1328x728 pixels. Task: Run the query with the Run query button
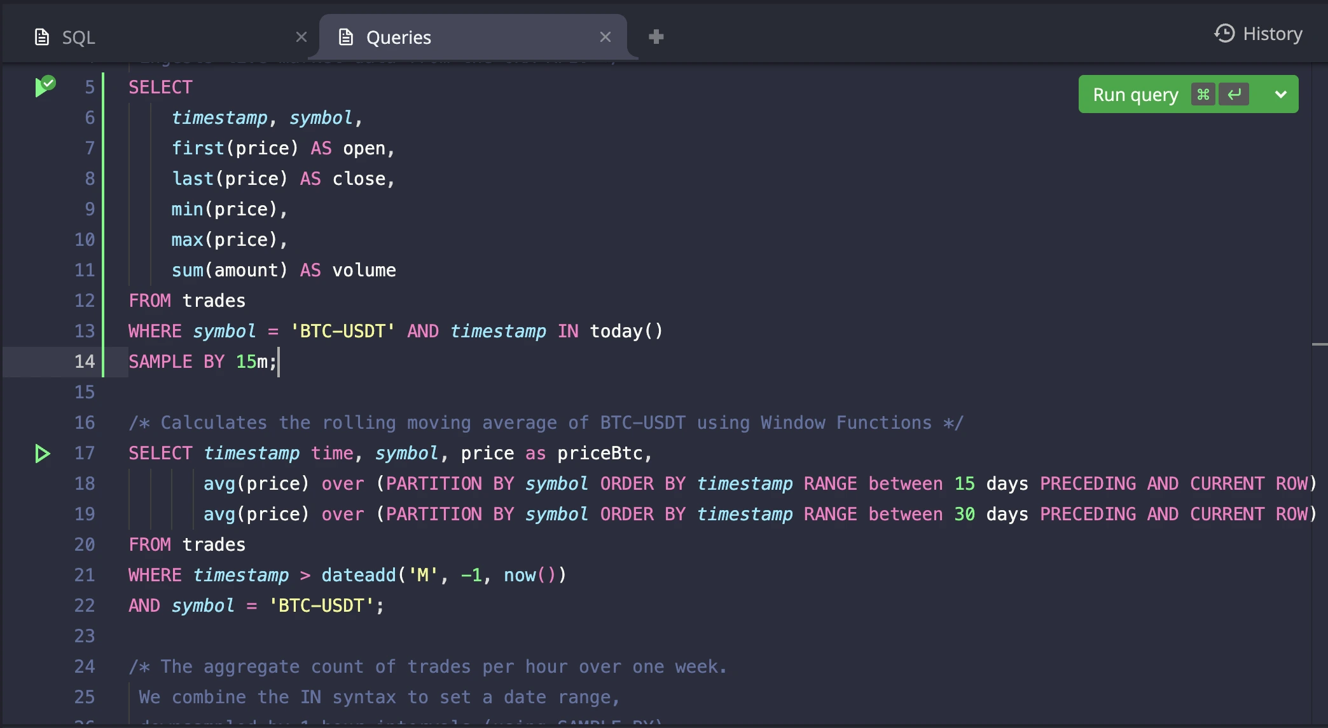pyautogui.click(x=1135, y=94)
